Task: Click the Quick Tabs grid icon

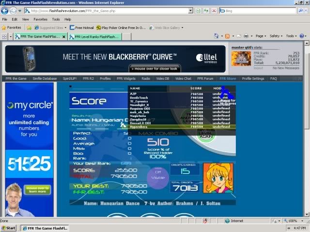Action: [x=5, y=36]
